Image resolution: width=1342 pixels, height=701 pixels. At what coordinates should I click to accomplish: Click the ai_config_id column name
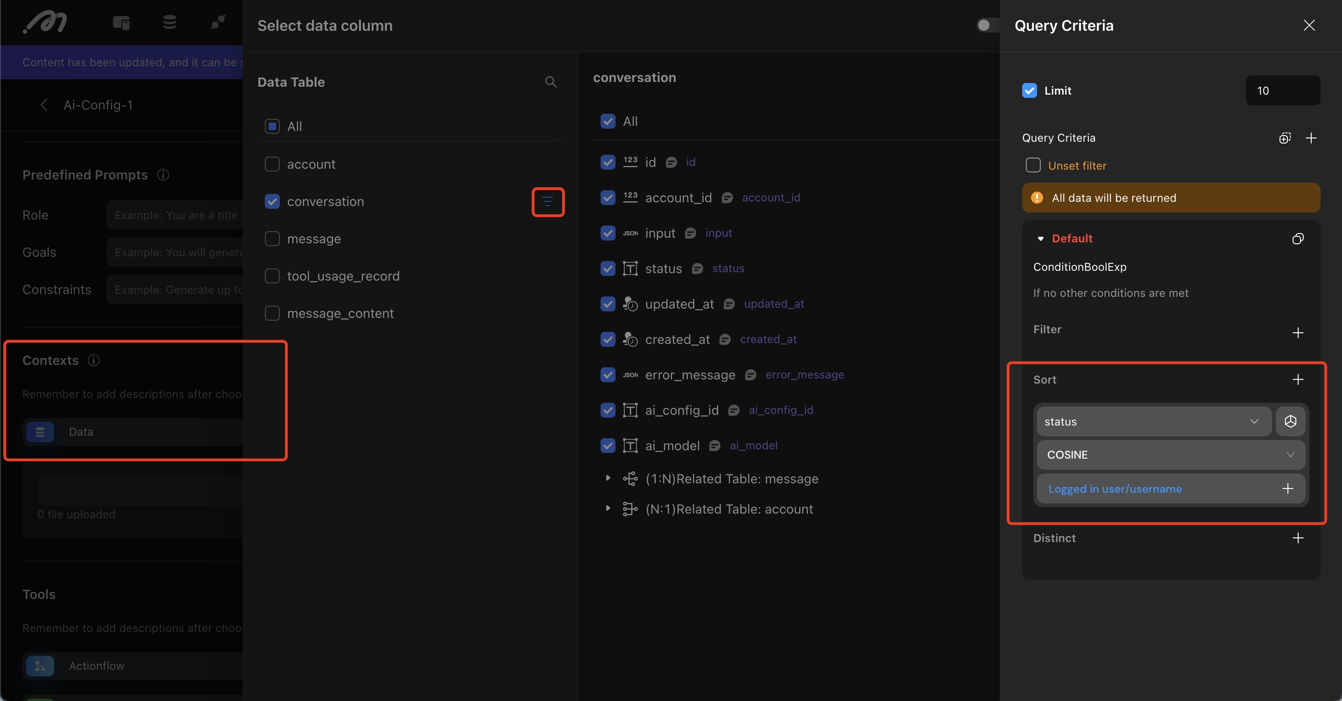(681, 410)
